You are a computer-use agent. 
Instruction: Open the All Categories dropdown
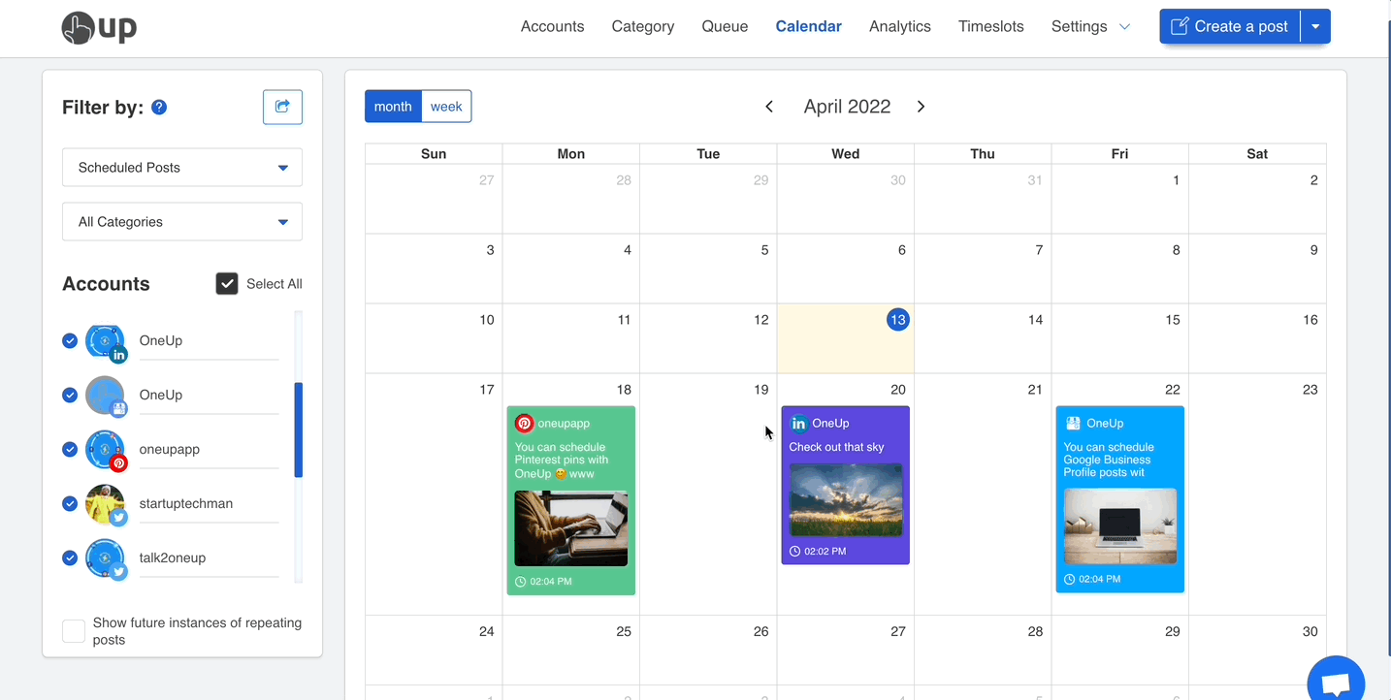(x=182, y=222)
